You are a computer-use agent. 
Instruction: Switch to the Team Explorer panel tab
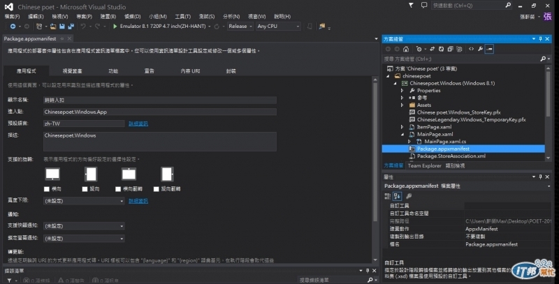coord(424,166)
